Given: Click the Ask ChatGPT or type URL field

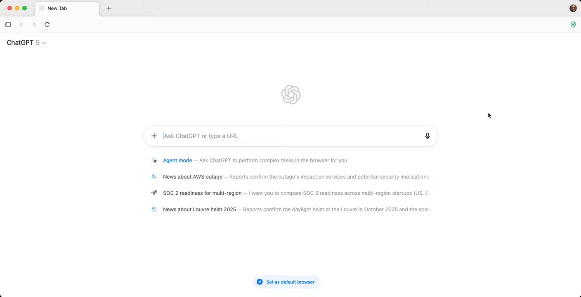Looking at the screenshot, I should tap(289, 136).
